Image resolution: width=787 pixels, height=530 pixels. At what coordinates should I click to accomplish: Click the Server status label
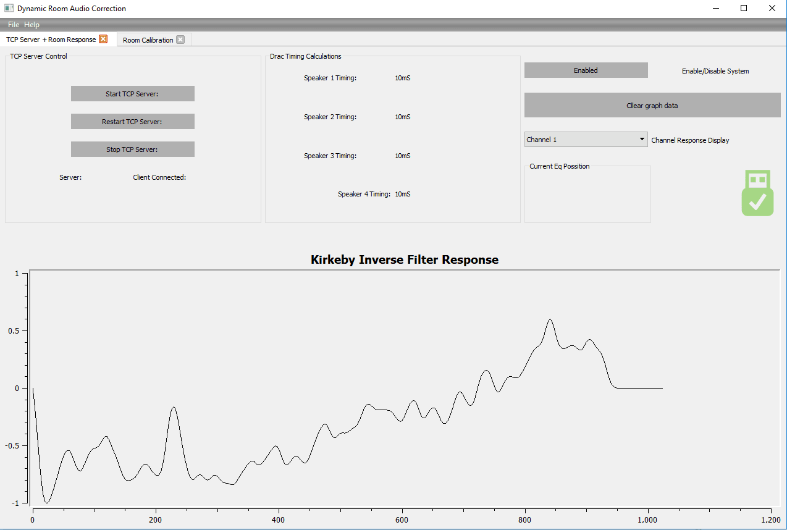[70, 177]
